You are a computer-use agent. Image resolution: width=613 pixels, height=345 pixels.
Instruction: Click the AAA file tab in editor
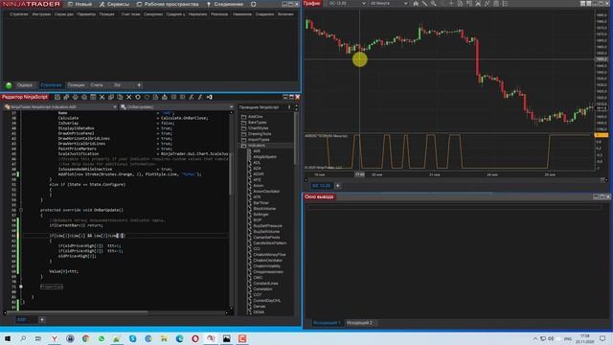point(21,319)
